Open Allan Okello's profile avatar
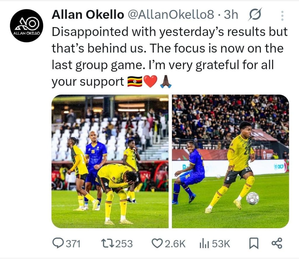 pyautogui.click(x=27, y=26)
